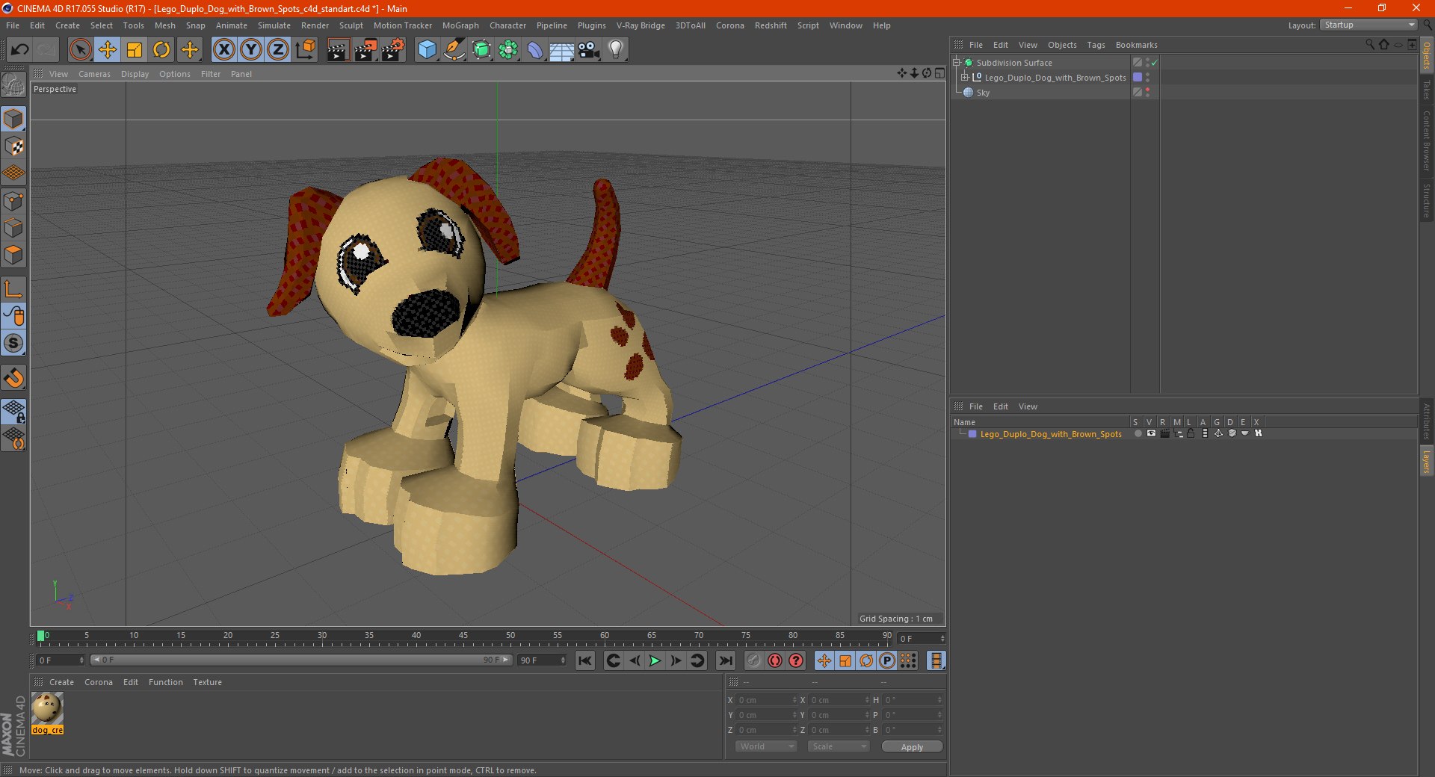
Task: Select the Live Selection tool
Action: (x=80, y=50)
